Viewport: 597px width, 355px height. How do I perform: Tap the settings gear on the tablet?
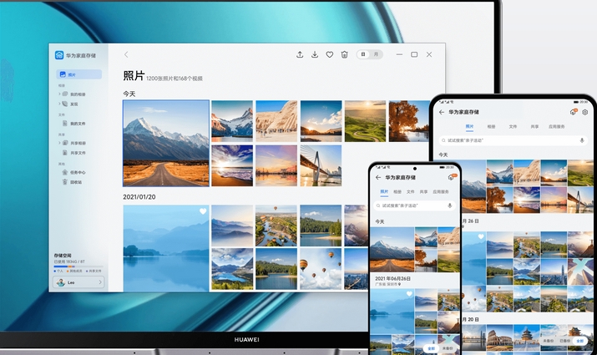(585, 112)
